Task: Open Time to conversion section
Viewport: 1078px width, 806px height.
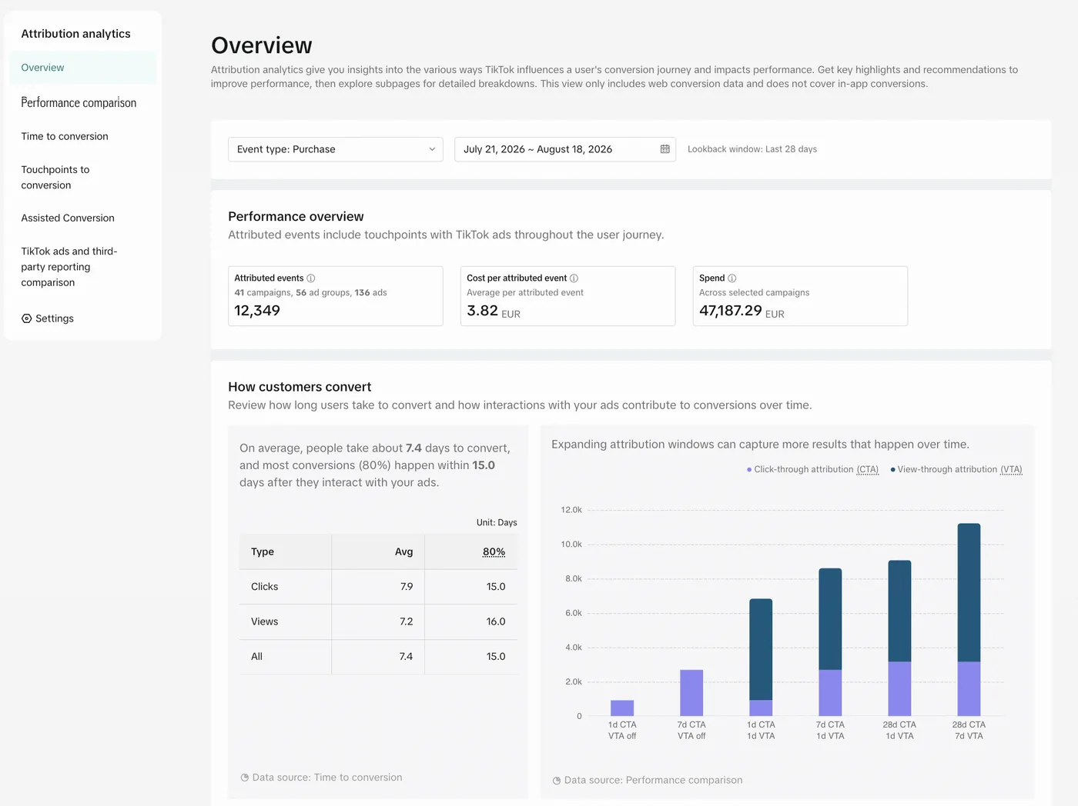Action: point(65,136)
